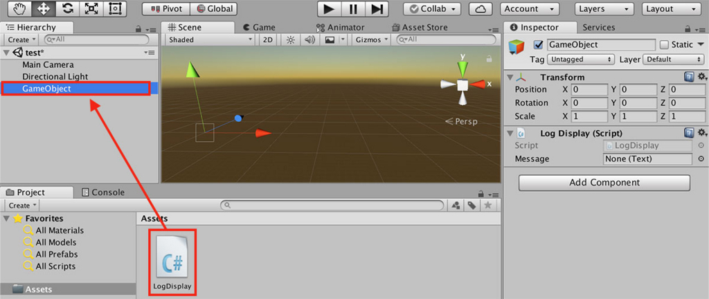The width and height of the screenshot is (709, 299).
Task: Select the Rect transform tool
Action: click(x=116, y=8)
